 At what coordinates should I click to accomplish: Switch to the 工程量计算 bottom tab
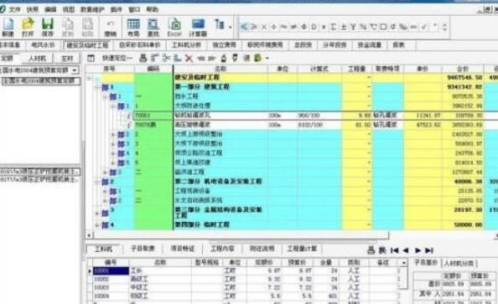coord(302,249)
